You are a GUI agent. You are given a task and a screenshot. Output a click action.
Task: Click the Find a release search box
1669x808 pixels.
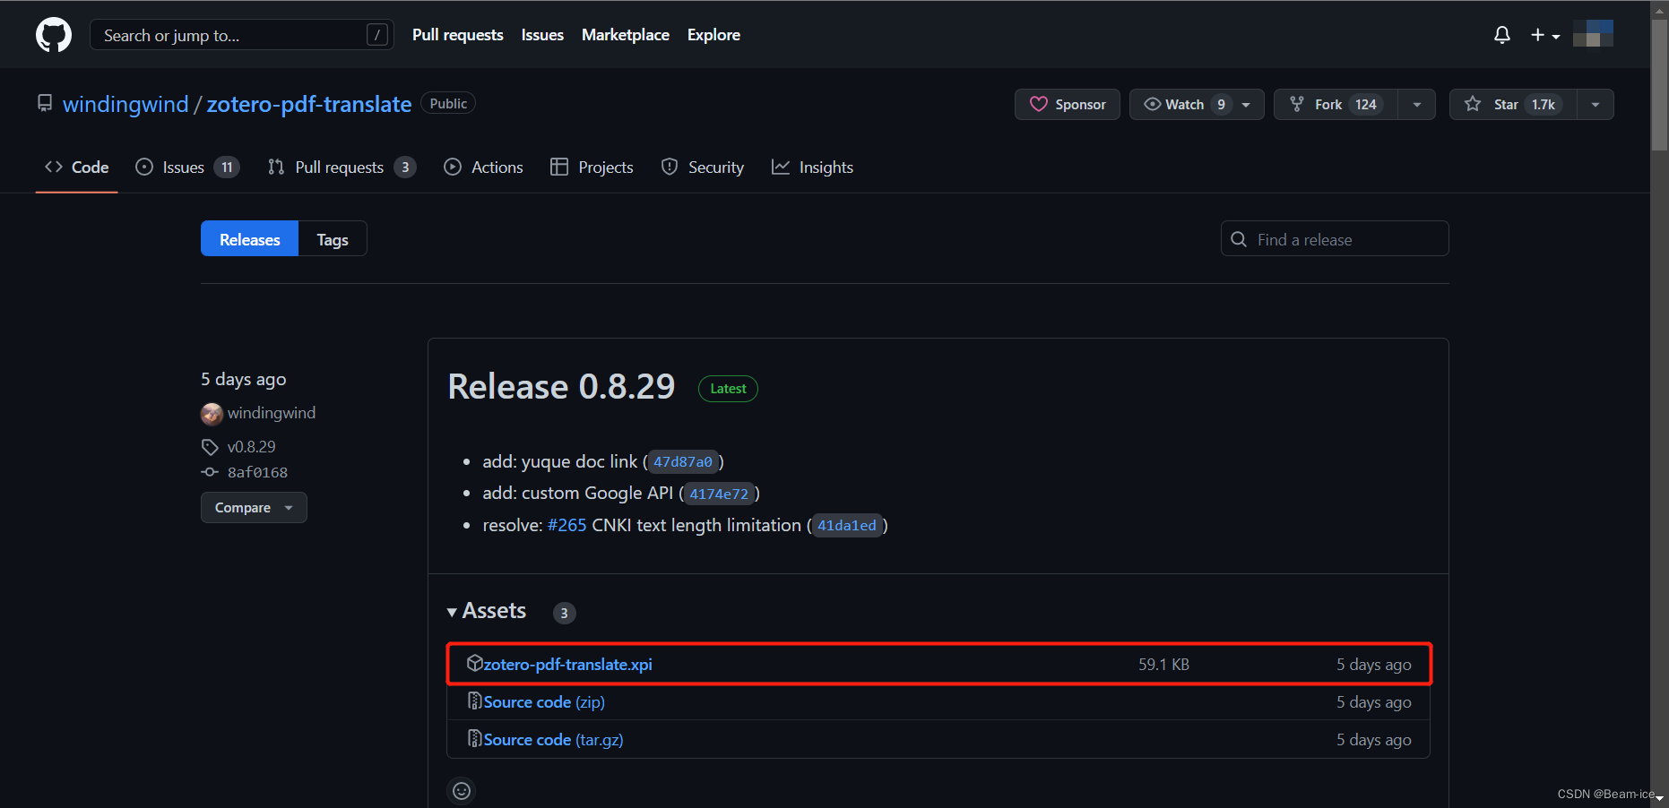[x=1335, y=239]
